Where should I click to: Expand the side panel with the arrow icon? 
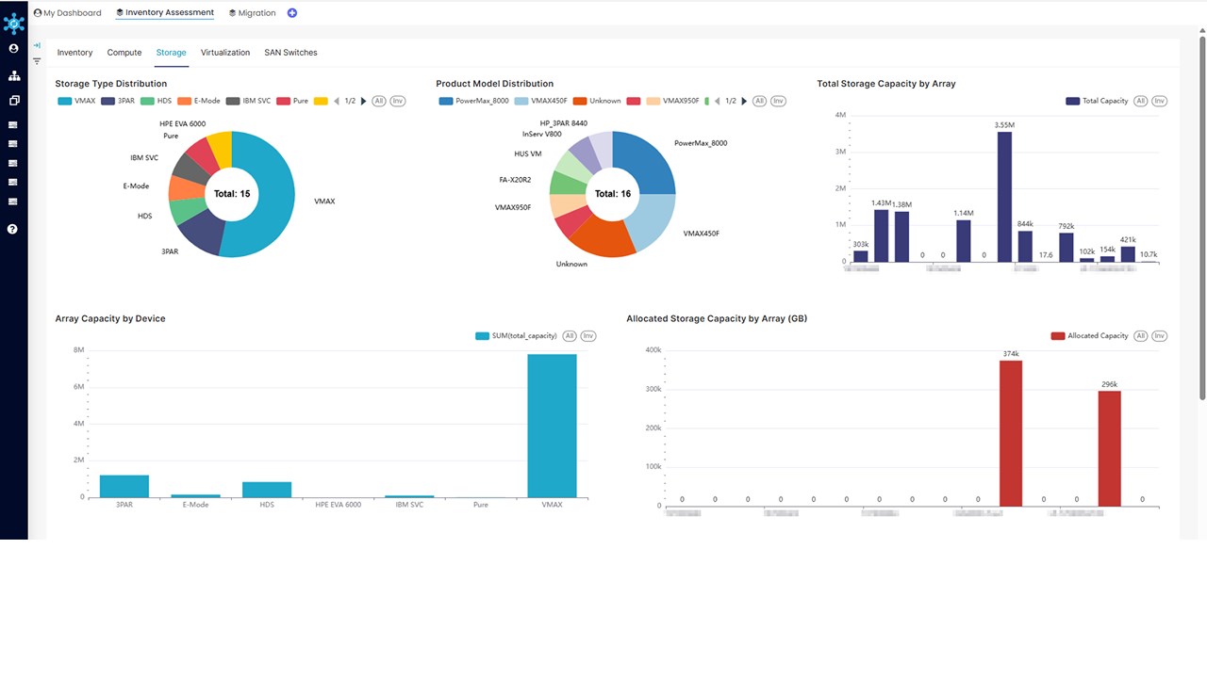point(37,45)
